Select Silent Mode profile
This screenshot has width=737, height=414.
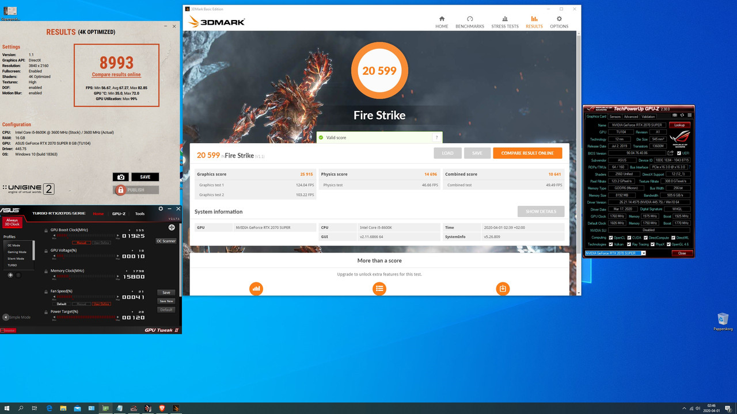[x=16, y=259]
